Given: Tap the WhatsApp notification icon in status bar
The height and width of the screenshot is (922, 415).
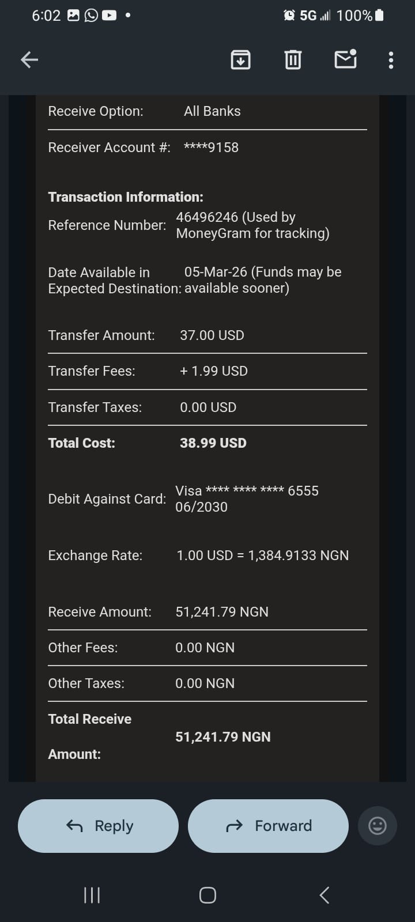Looking at the screenshot, I should (91, 16).
